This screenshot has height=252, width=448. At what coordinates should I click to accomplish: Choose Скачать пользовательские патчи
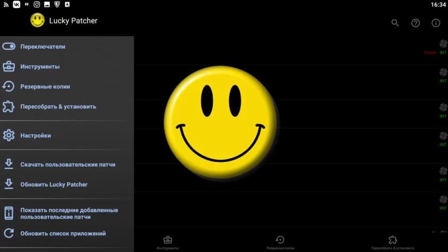67,164
